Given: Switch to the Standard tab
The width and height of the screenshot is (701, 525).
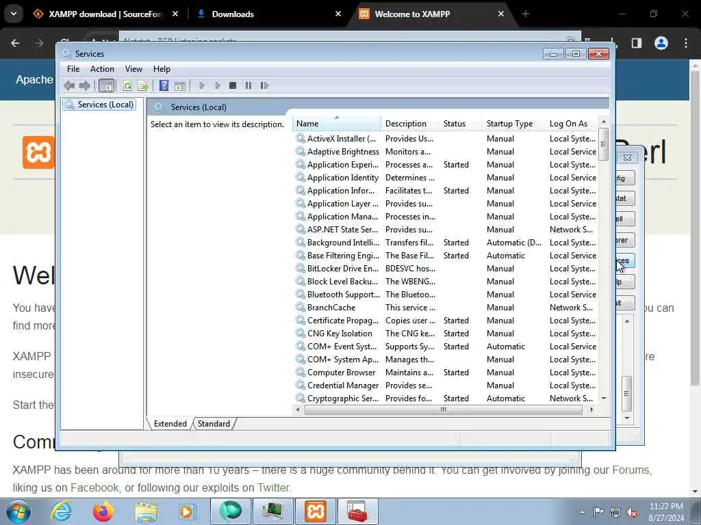Looking at the screenshot, I should (214, 424).
